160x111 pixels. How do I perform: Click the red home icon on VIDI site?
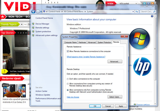point(3,17)
